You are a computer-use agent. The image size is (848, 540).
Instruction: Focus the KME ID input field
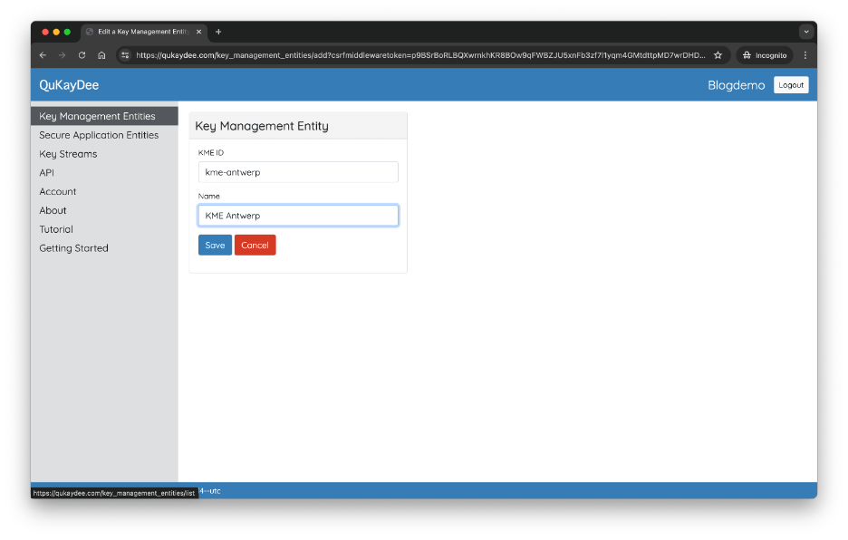tap(298, 172)
